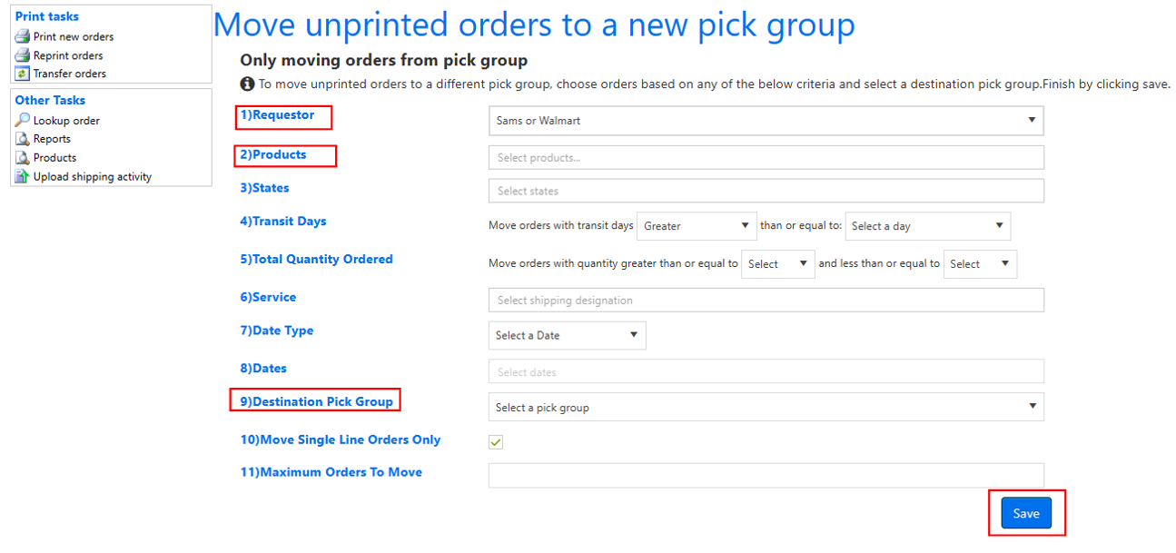
Task: Open Reports from the Other Tasks menu
Action: [x=52, y=139]
